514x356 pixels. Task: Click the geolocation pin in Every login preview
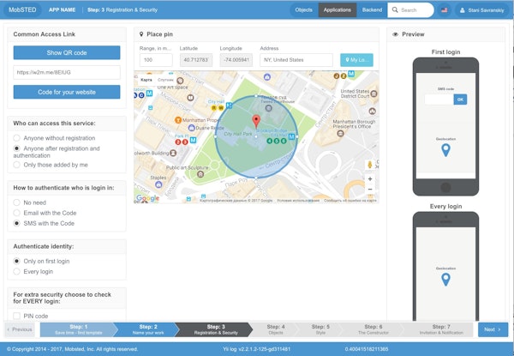click(445, 279)
